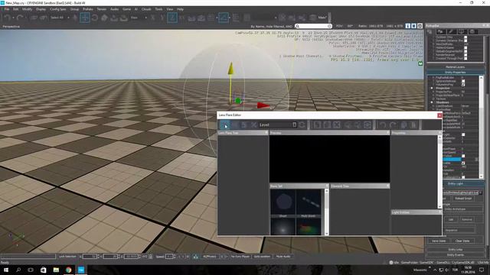The height and width of the screenshot is (275, 490).
Task: Open the Tools menu
Action: click(158, 9)
